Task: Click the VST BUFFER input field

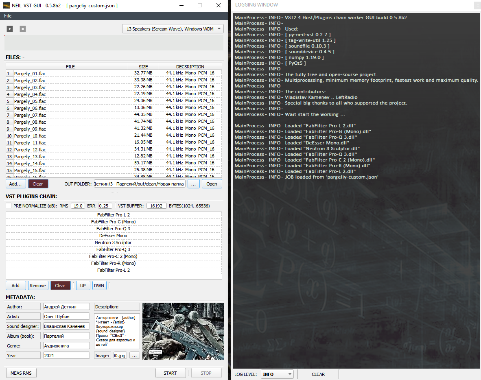Action: point(156,206)
